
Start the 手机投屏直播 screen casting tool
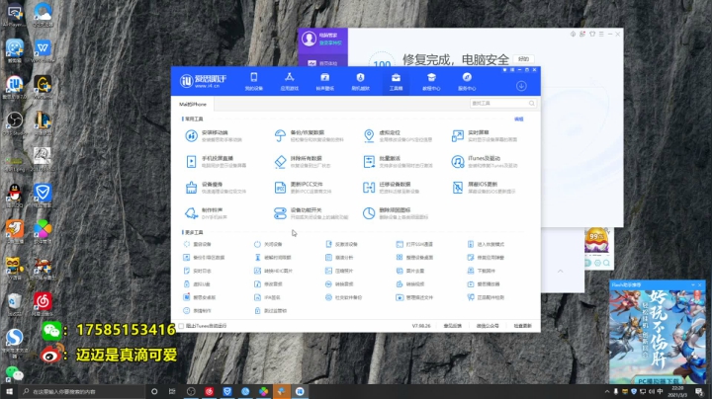[216, 161]
